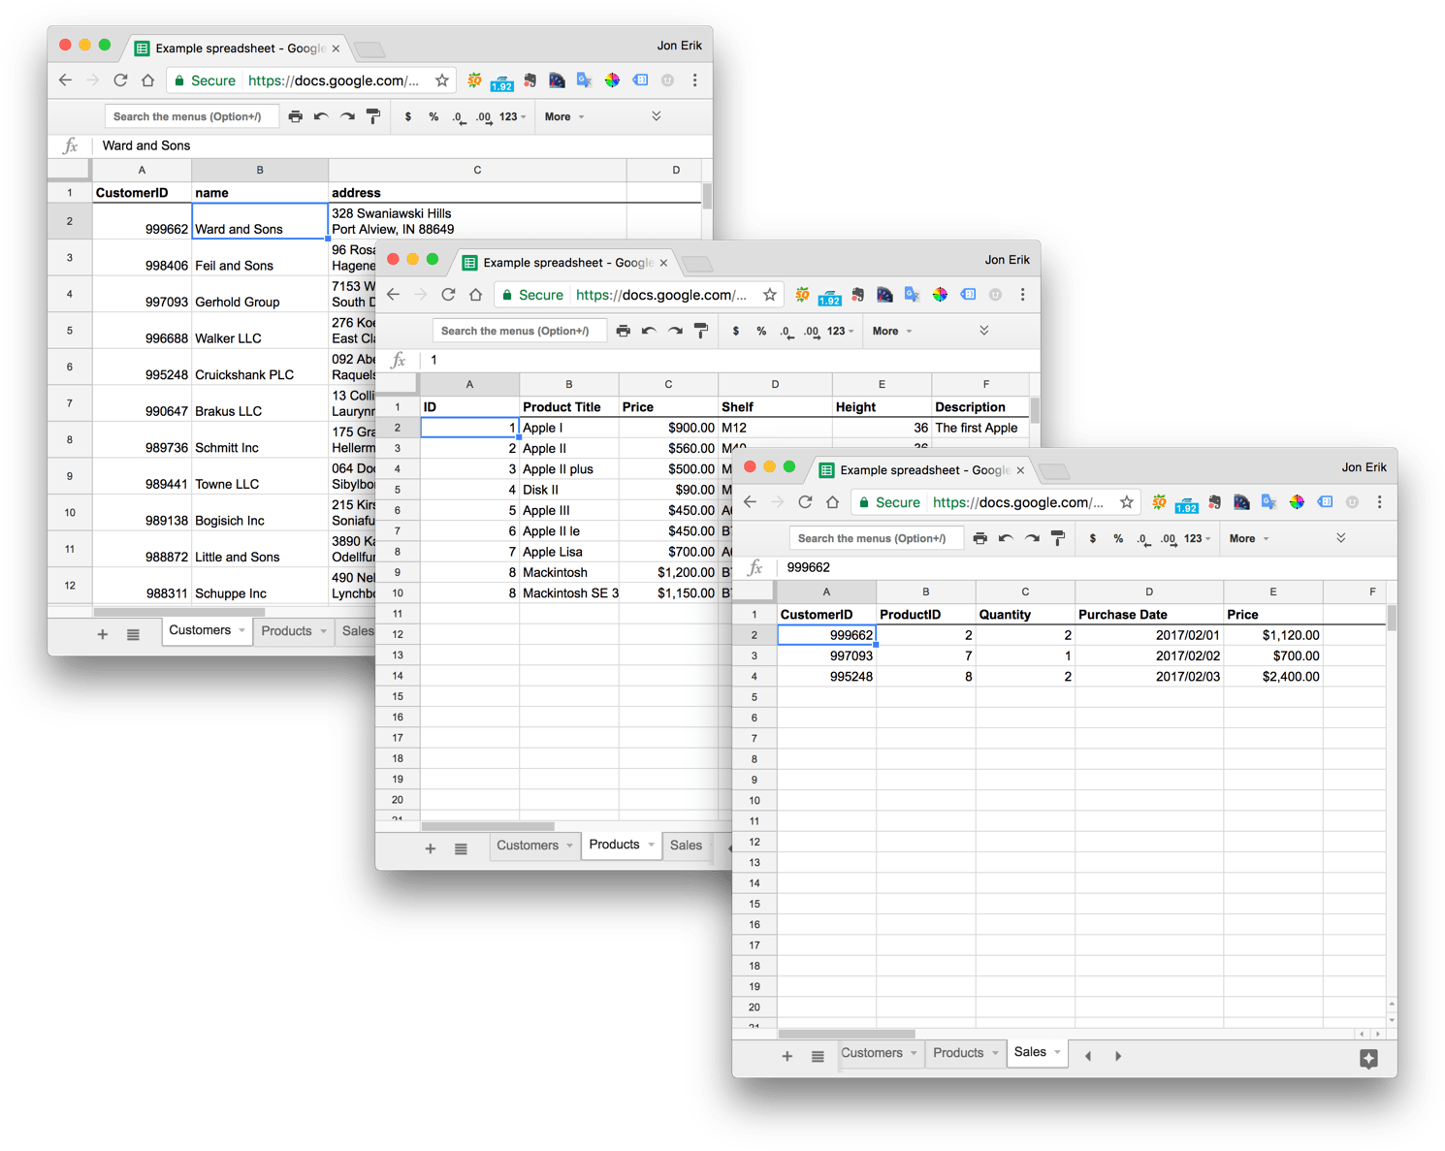Expand toolbar chevrons in Products window

pos(984,331)
